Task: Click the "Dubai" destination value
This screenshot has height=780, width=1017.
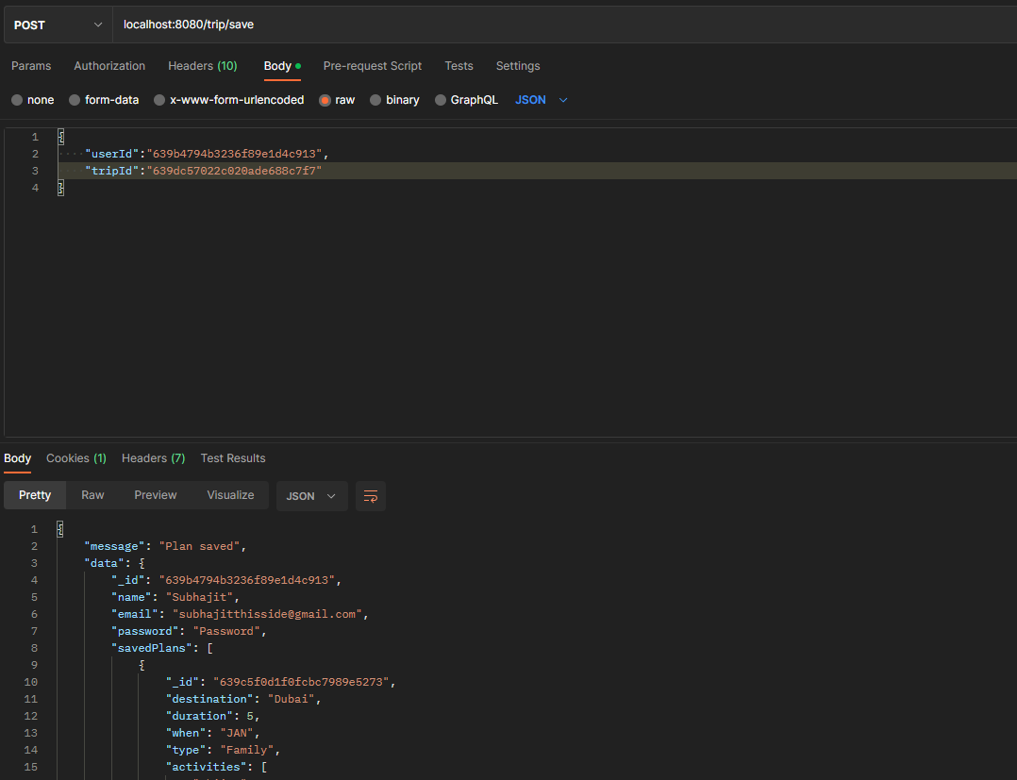Action: pyautogui.click(x=292, y=699)
